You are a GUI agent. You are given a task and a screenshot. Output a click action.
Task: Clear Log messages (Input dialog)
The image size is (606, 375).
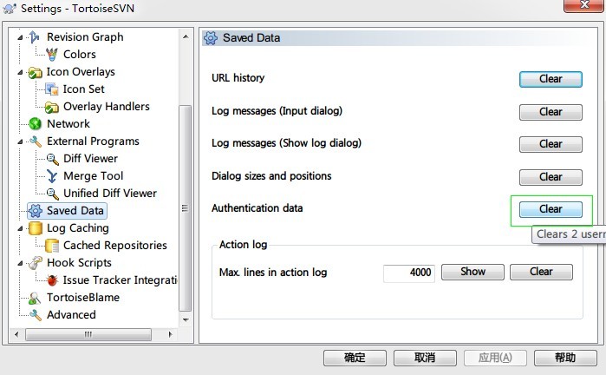551,112
